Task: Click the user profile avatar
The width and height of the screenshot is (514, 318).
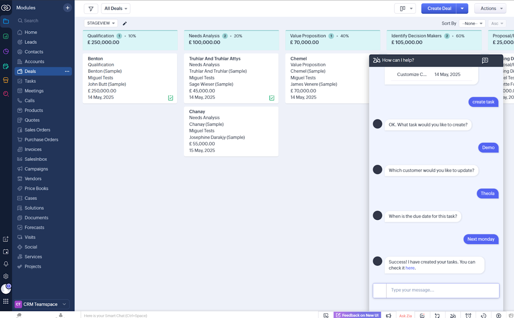Action: click(x=6, y=289)
